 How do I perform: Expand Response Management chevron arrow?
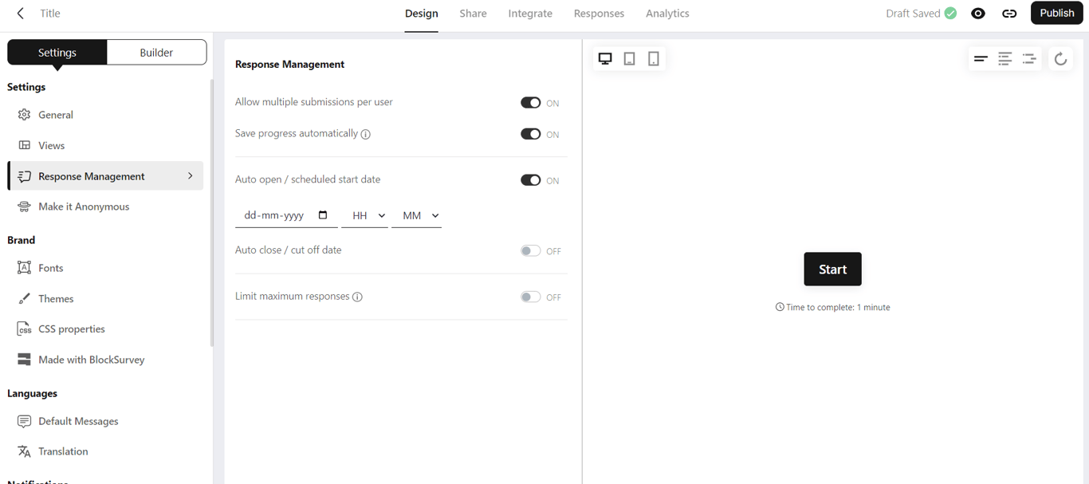coord(191,176)
